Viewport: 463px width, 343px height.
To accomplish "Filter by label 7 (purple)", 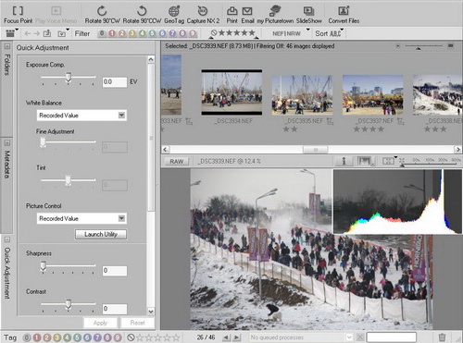I will pyautogui.click(x=172, y=33).
